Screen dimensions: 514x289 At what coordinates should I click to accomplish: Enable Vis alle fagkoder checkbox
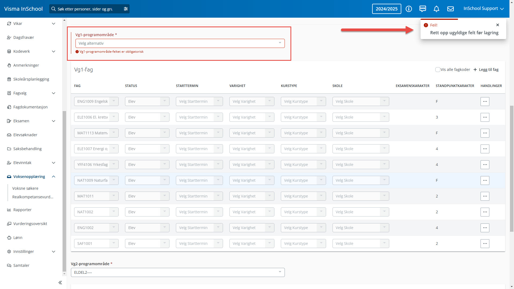click(x=438, y=70)
